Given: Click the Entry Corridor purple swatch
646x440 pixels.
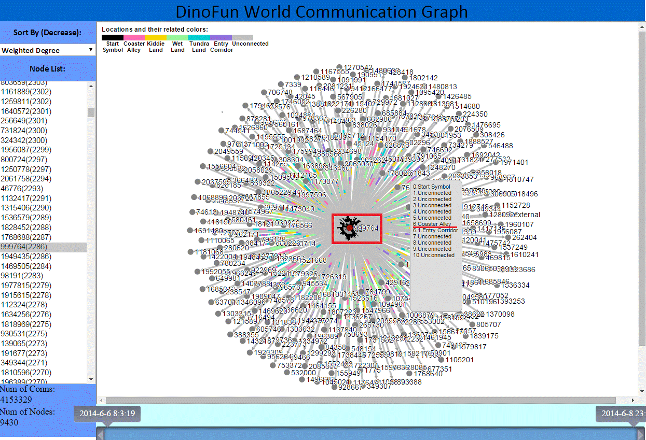Looking at the screenshot, I should click(221, 38).
